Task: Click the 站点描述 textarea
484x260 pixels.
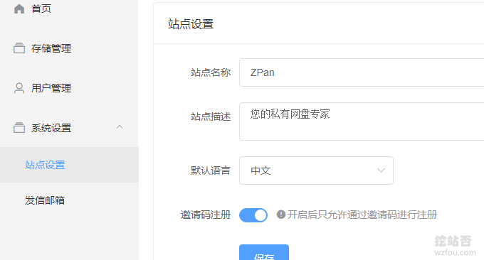Action: coord(362,121)
